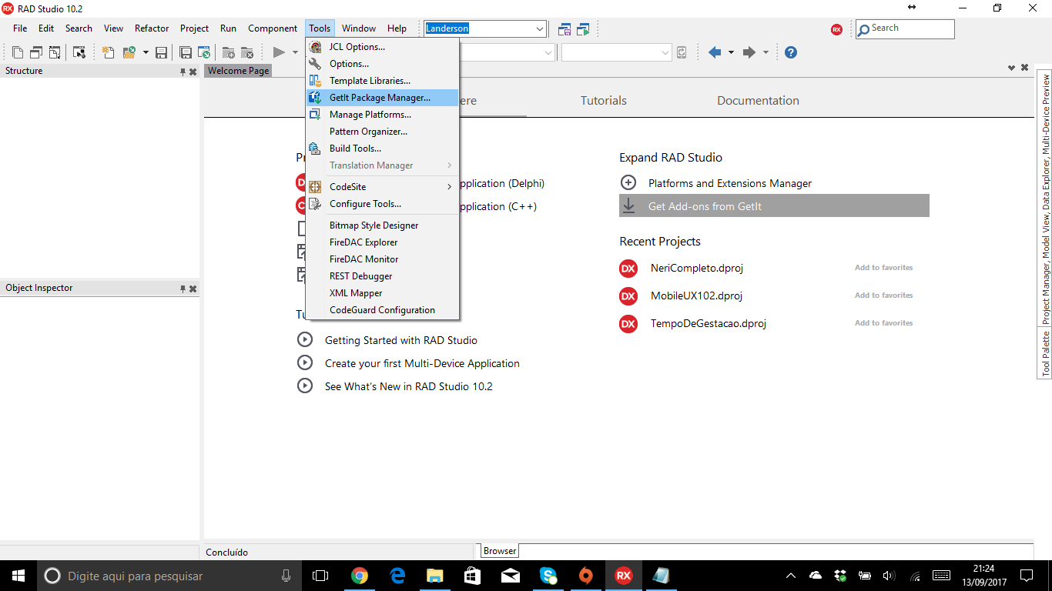This screenshot has height=591, width=1052.
Task: Click the blue Help question mark icon
Action: click(x=790, y=52)
